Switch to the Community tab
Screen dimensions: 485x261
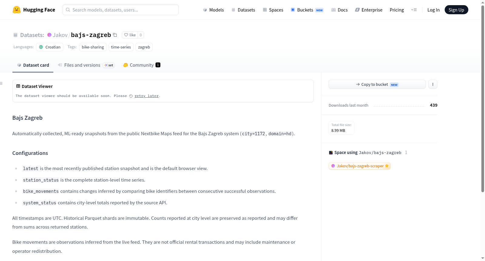[x=142, y=65]
